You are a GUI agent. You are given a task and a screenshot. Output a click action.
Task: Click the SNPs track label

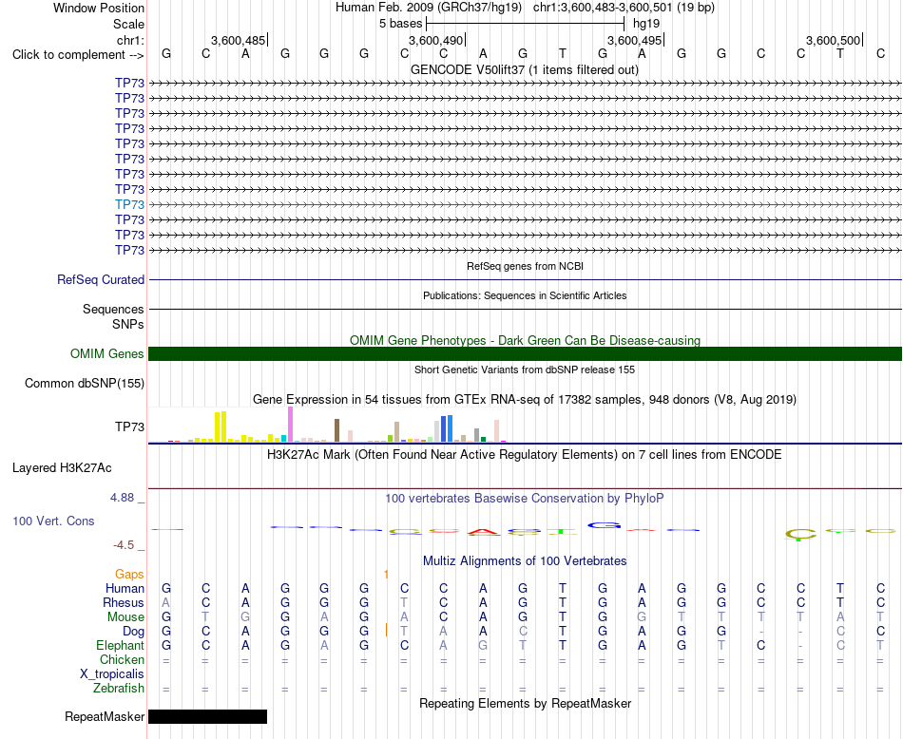click(128, 324)
